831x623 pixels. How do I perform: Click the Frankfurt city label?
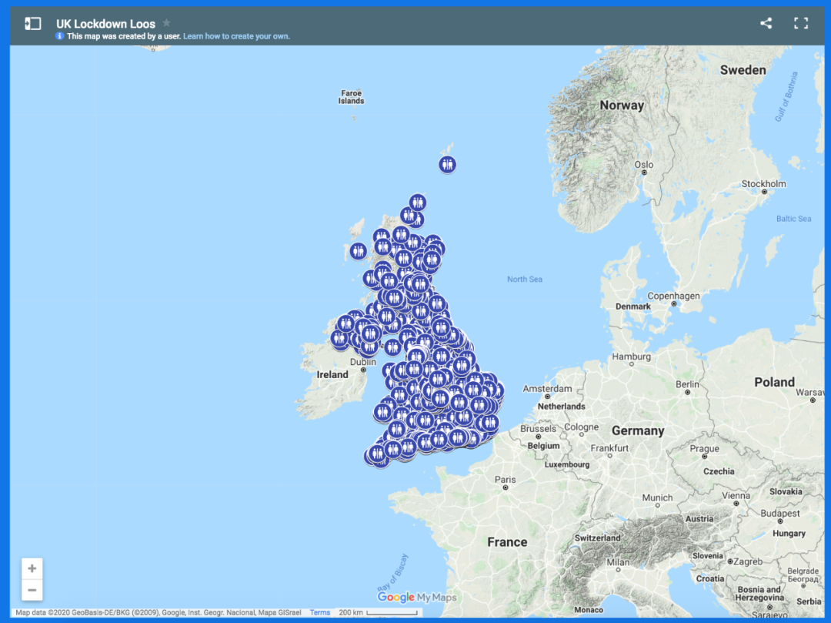click(x=609, y=448)
